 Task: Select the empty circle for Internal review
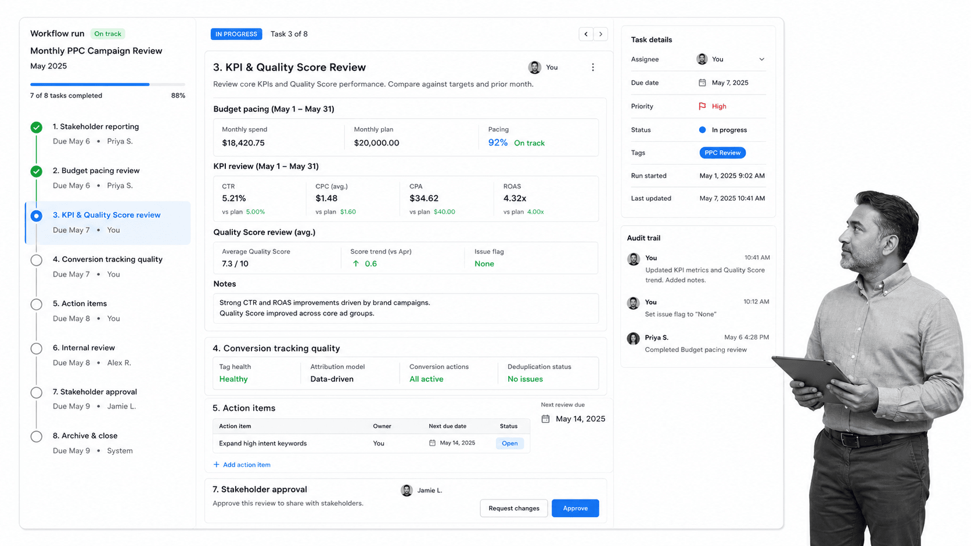(x=37, y=348)
